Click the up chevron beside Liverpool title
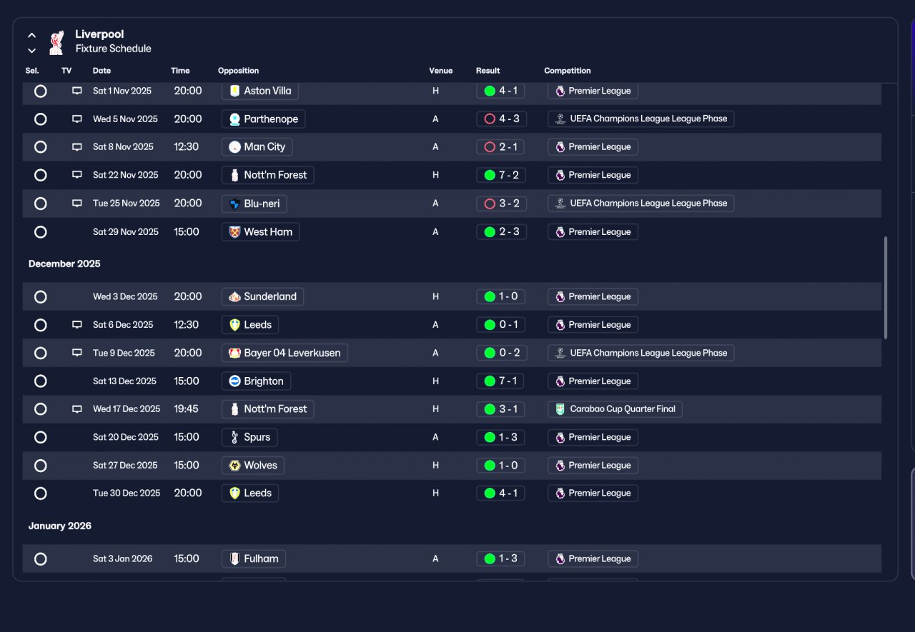915x632 pixels. (x=32, y=35)
